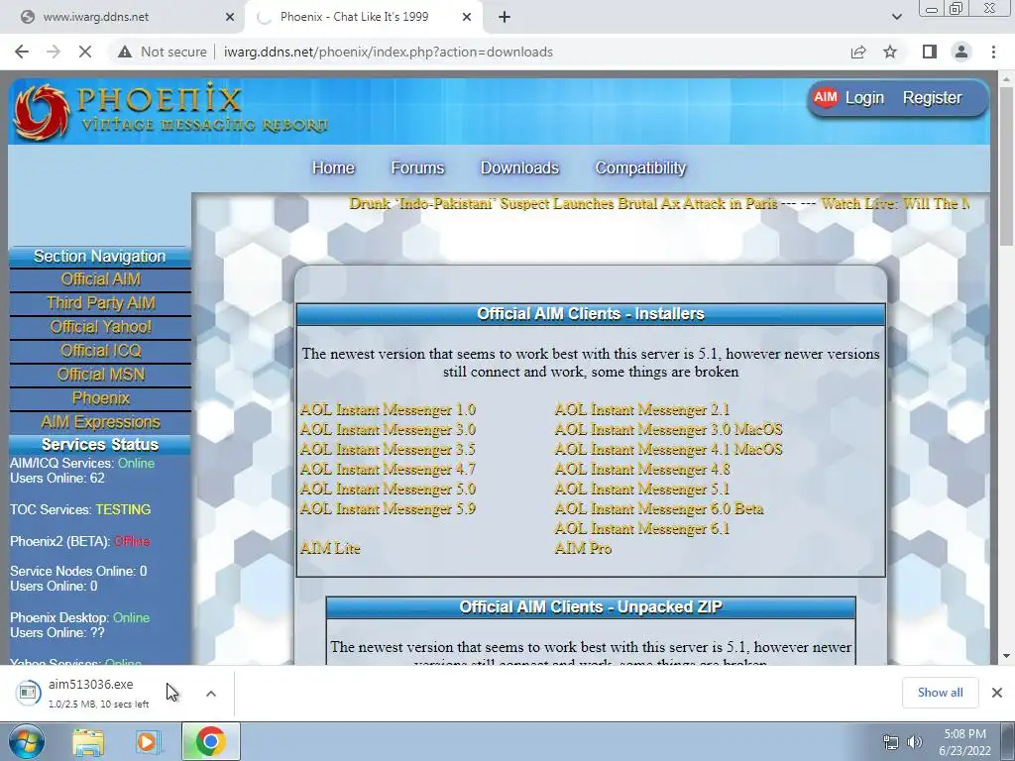Download AOL Instant Messenger 3.0 installer

388,430
